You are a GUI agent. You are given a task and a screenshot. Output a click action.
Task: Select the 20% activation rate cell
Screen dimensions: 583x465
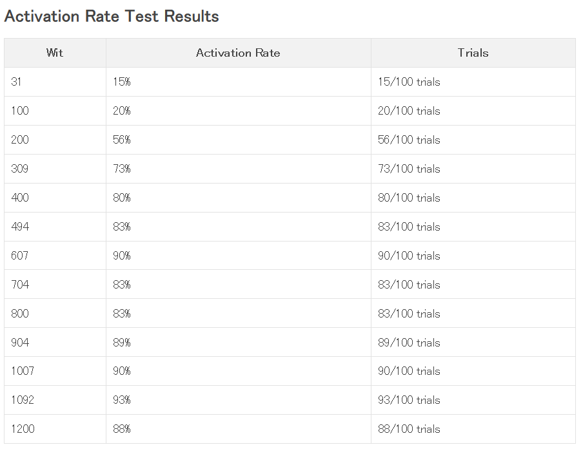click(239, 111)
